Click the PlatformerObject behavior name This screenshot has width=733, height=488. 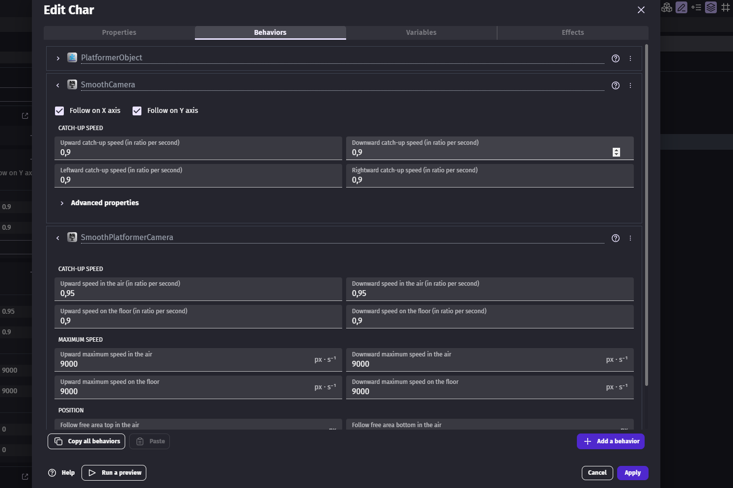(111, 57)
